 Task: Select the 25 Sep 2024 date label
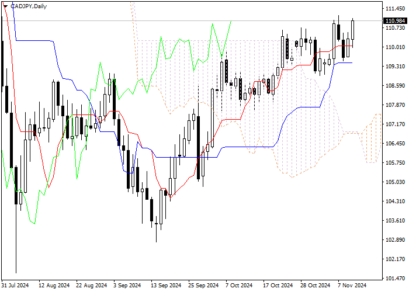[x=204, y=286]
